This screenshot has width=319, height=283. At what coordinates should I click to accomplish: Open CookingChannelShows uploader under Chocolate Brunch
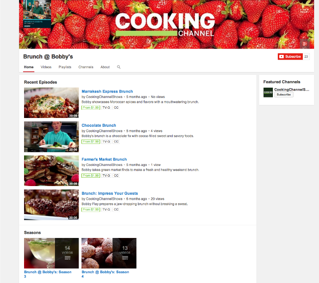[x=104, y=131]
